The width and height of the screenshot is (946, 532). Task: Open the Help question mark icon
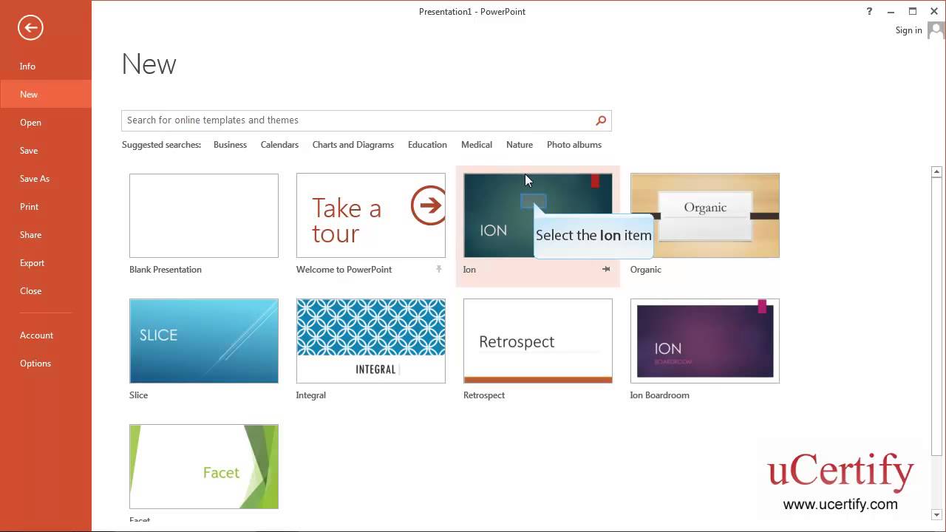(x=870, y=11)
